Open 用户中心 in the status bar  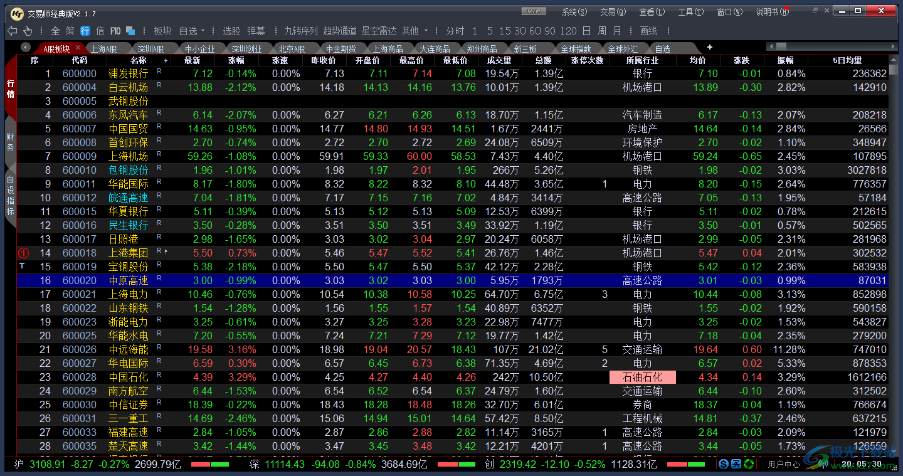pyautogui.click(x=784, y=464)
